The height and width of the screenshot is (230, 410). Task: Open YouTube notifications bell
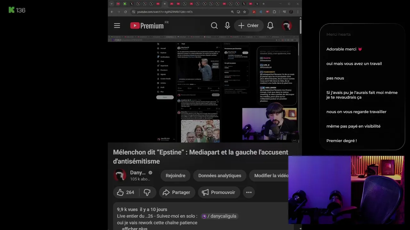click(270, 26)
